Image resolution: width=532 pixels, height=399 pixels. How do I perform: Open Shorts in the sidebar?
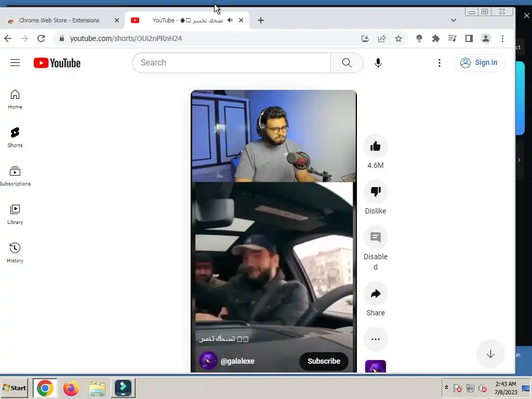click(x=15, y=138)
